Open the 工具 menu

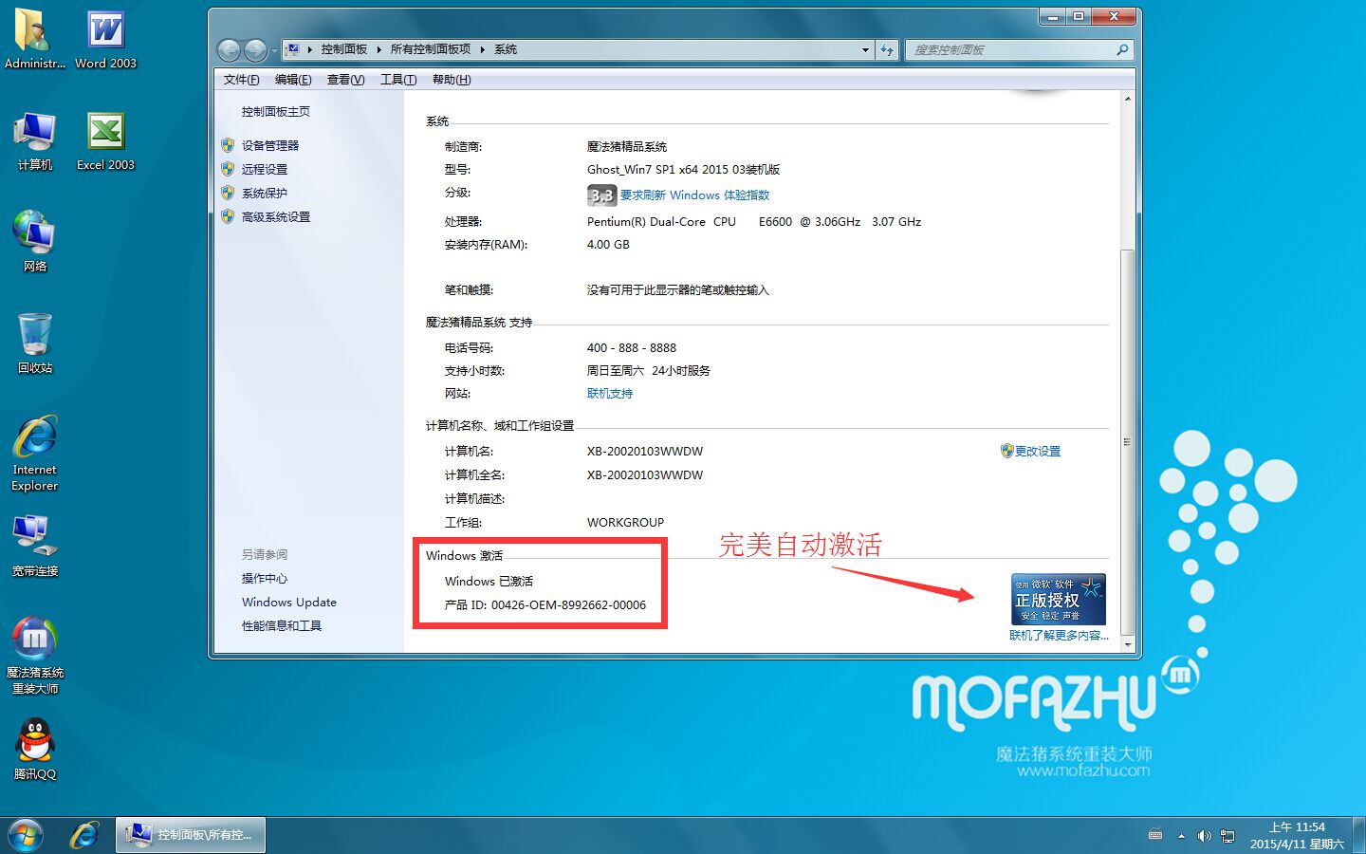[x=397, y=80]
